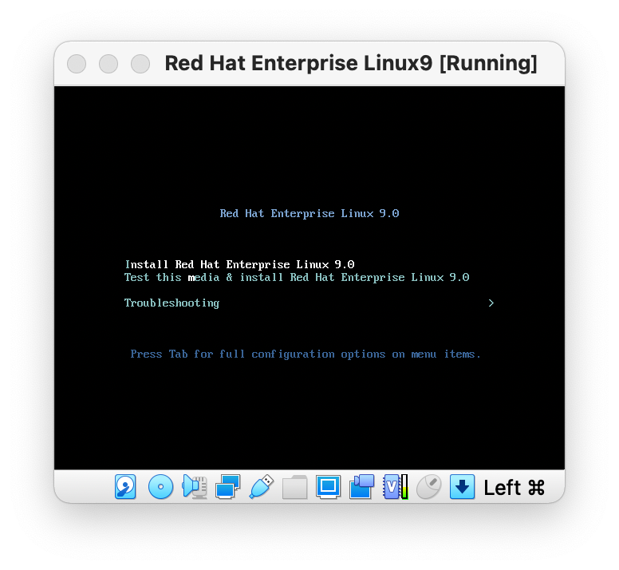Click the optical disc drive status icon
Screen dimensions: 619x570
160,487
